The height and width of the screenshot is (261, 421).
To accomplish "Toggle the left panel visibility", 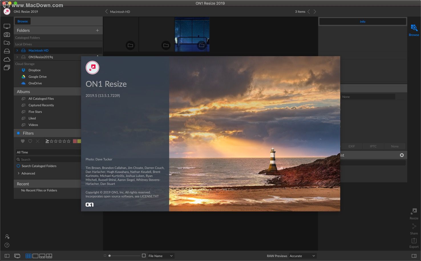I will click(x=7, y=256).
